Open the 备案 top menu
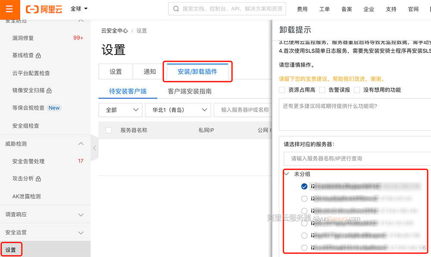This screenshot has width=431, height=257. (347, 9)
